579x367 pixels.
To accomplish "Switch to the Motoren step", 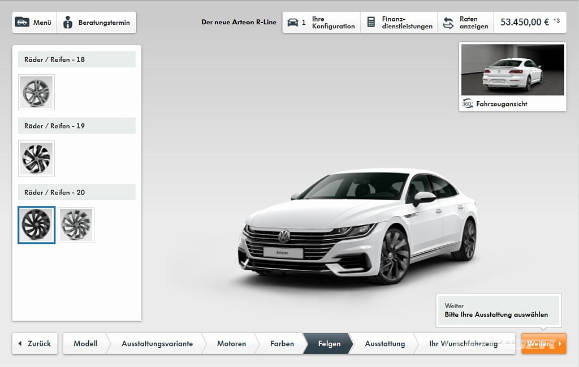I will 231,344.
